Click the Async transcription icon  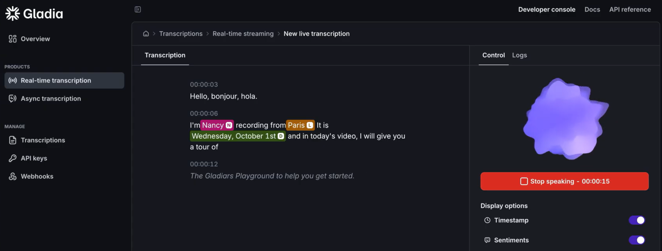[x=12, y=98]
